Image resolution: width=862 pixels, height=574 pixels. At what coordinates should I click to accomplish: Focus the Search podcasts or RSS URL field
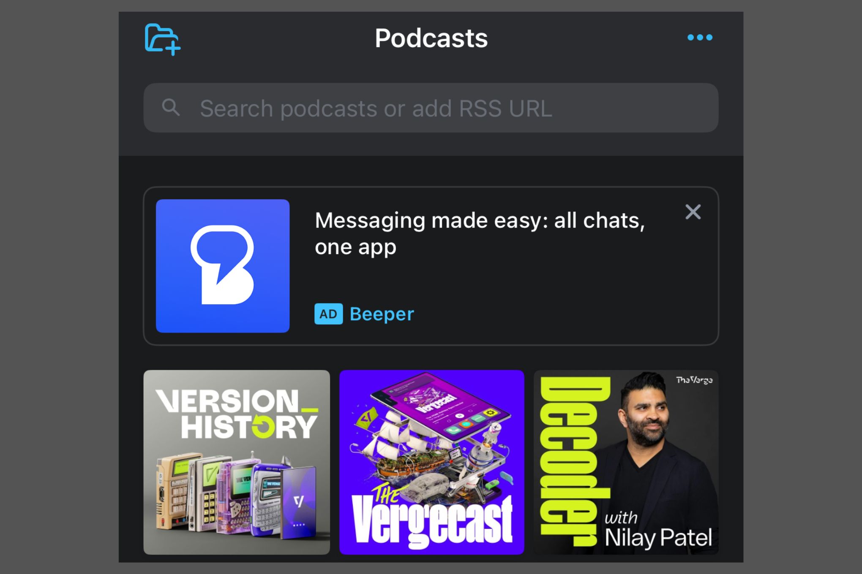coord(431,108)
